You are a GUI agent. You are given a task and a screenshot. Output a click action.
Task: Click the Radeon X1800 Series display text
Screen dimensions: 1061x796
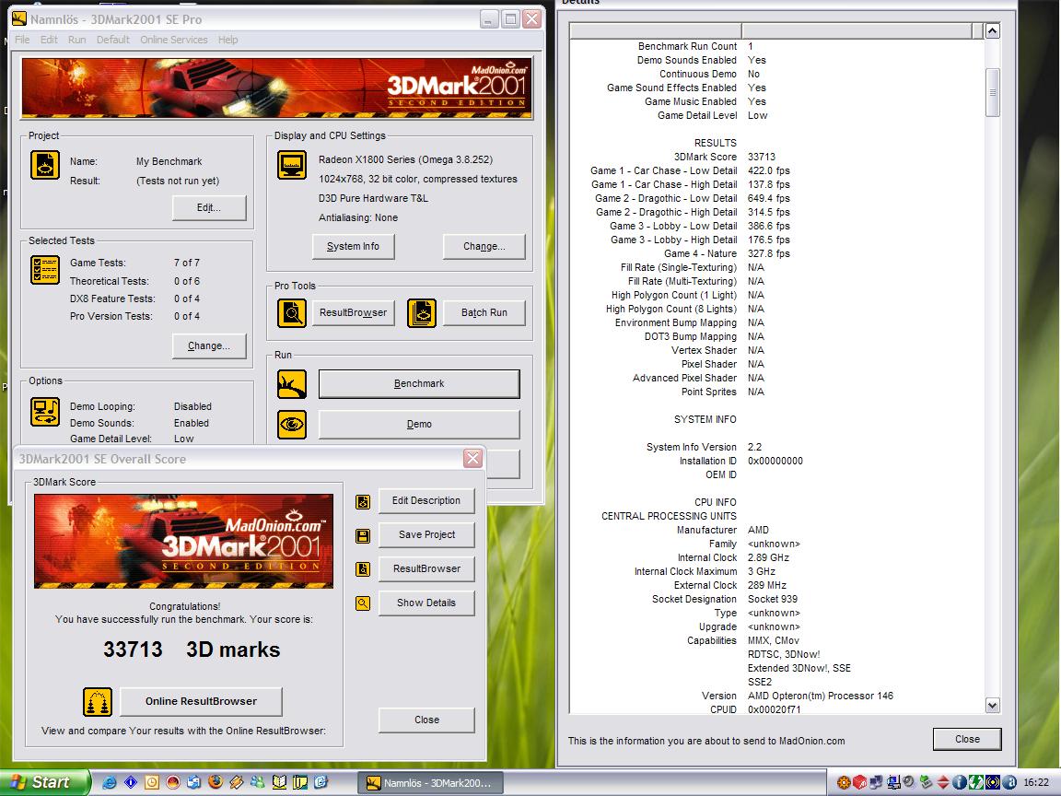pos(406,159)
